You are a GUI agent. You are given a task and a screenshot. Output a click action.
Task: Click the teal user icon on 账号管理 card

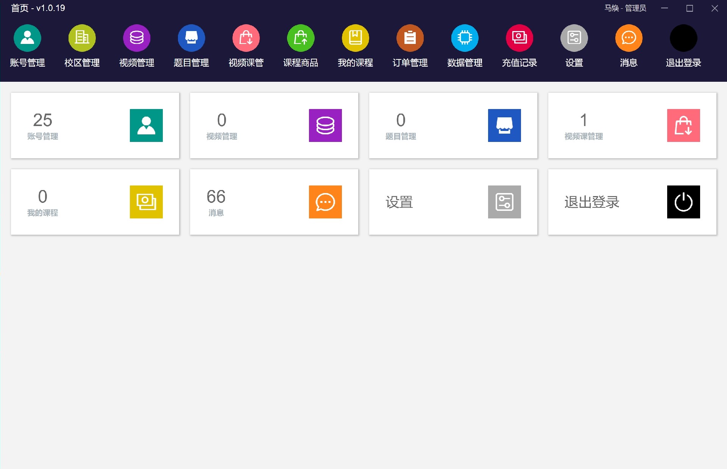(x=146, y=125)
